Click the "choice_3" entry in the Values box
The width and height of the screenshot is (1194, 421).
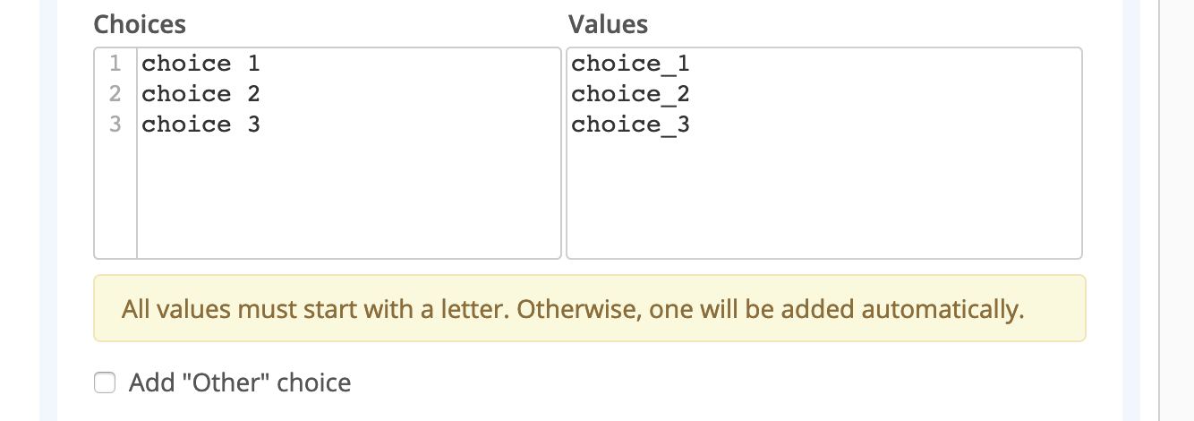tap(630, 125)
